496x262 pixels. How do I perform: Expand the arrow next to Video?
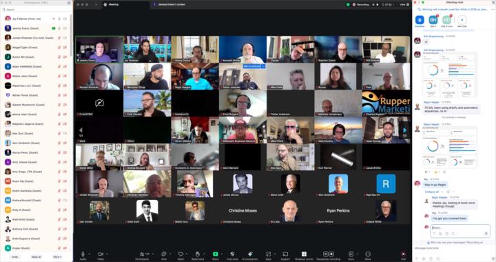click(107, 254)
